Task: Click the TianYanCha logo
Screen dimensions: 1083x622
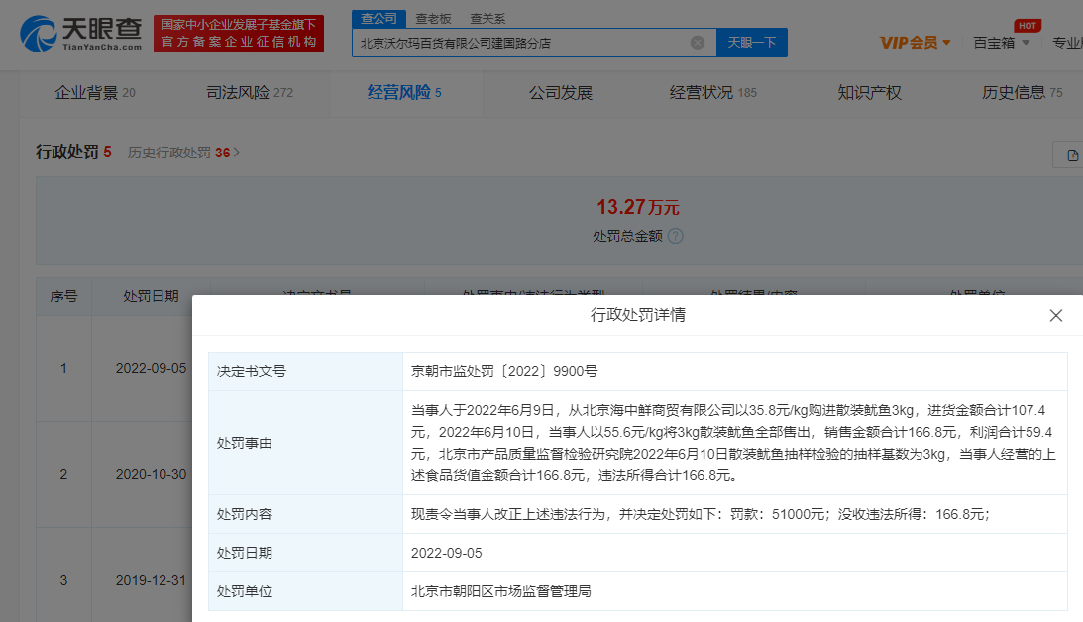Action: click(81, 34)
